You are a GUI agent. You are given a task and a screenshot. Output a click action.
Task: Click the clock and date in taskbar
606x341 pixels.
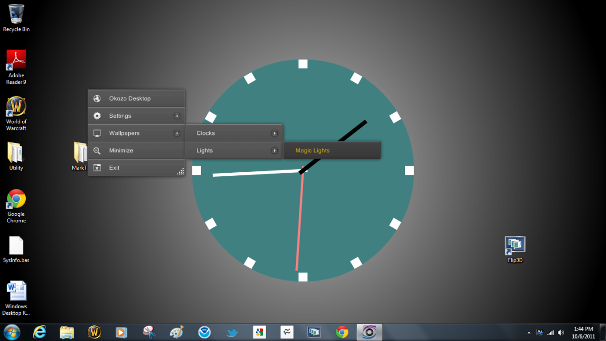(x=583, y=332)
